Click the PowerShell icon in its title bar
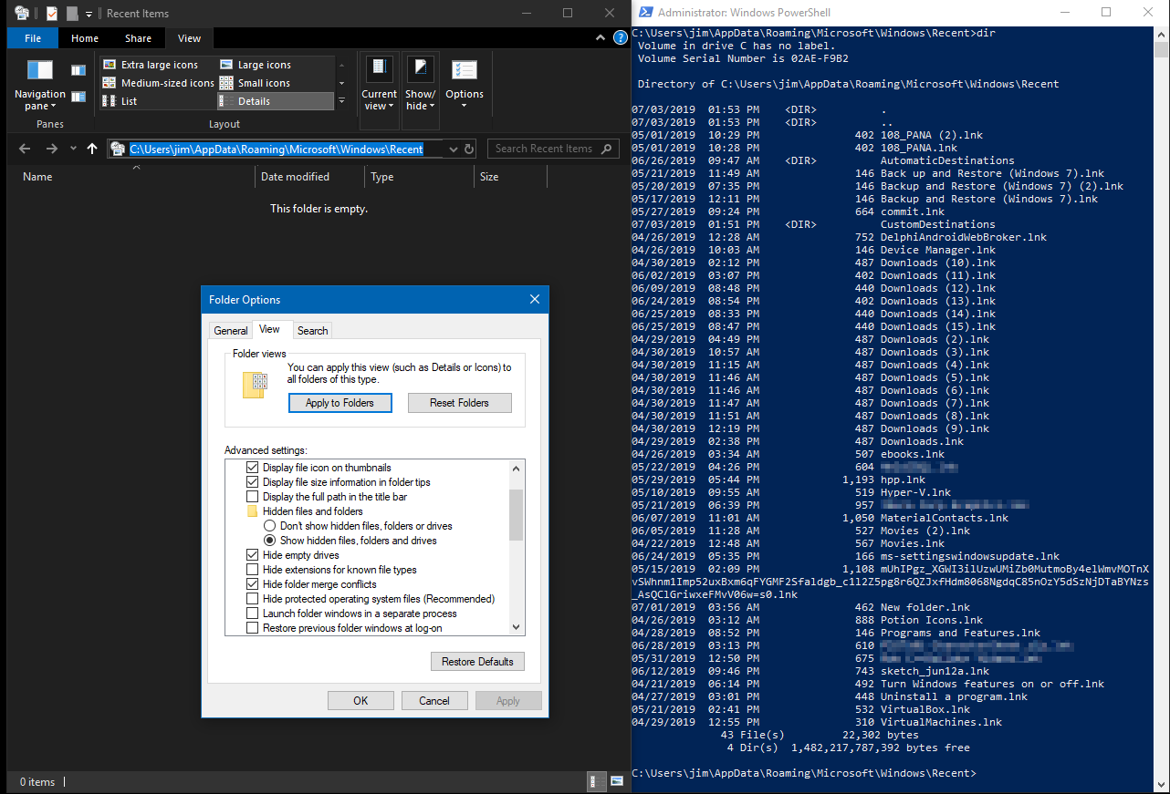The height and width of the screenshot is (794, 1170). coord(644,13)
